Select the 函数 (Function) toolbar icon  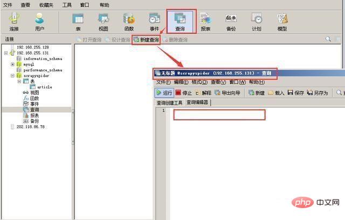(x=129, y=22)
